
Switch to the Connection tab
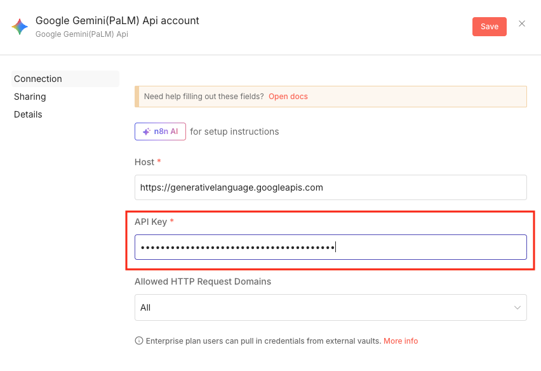coord(38,79)
